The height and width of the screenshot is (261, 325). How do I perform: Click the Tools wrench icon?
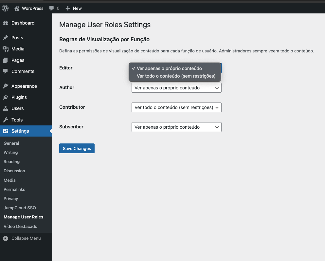coord(6,120)
